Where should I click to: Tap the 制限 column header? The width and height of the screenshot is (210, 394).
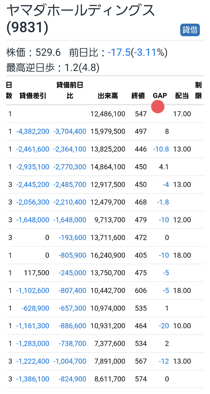198,91
